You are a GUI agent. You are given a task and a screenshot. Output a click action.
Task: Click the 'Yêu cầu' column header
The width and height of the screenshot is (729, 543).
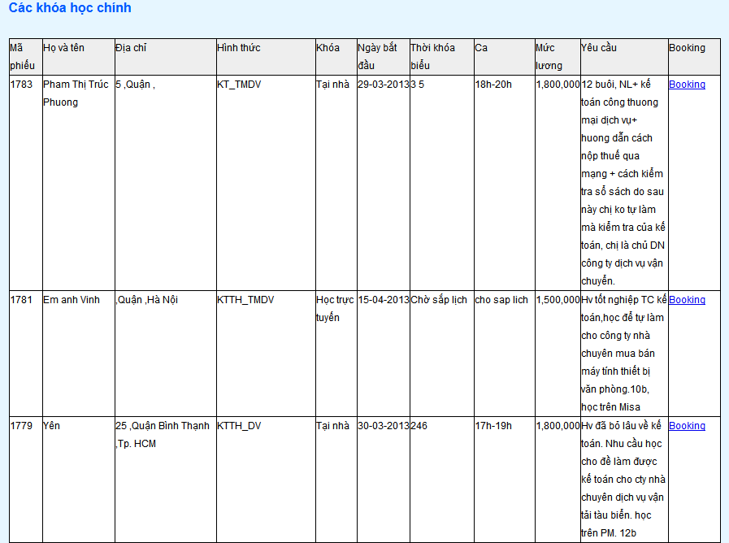pyautogui.click(x=599, y=48)
